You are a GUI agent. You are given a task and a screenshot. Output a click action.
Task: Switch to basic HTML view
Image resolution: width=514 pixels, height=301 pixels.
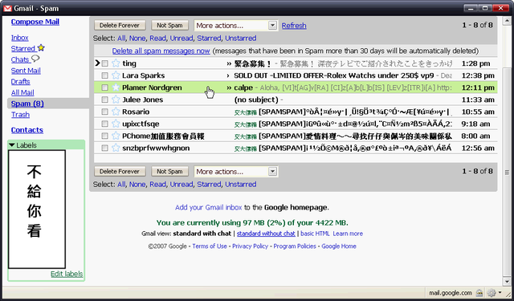click(x=315, y=234)
